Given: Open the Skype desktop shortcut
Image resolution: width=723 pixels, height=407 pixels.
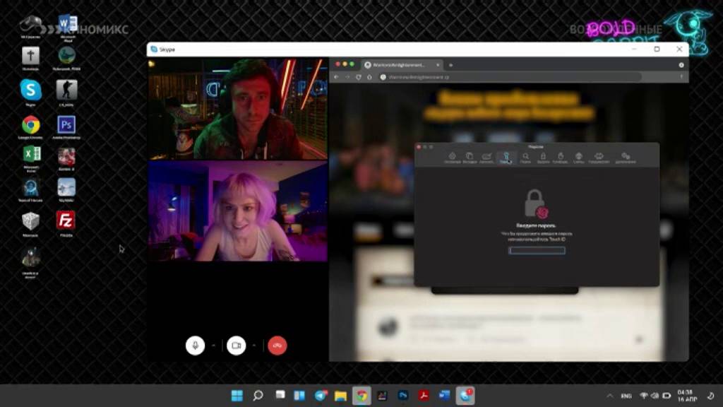Looking at the screenshot, I should point(30,93).
